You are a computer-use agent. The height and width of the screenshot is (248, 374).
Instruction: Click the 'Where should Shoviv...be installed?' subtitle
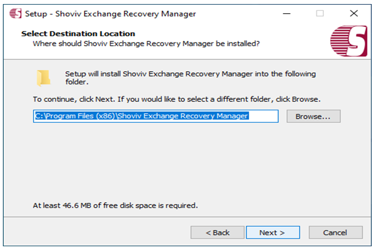[x=146, y=44]
